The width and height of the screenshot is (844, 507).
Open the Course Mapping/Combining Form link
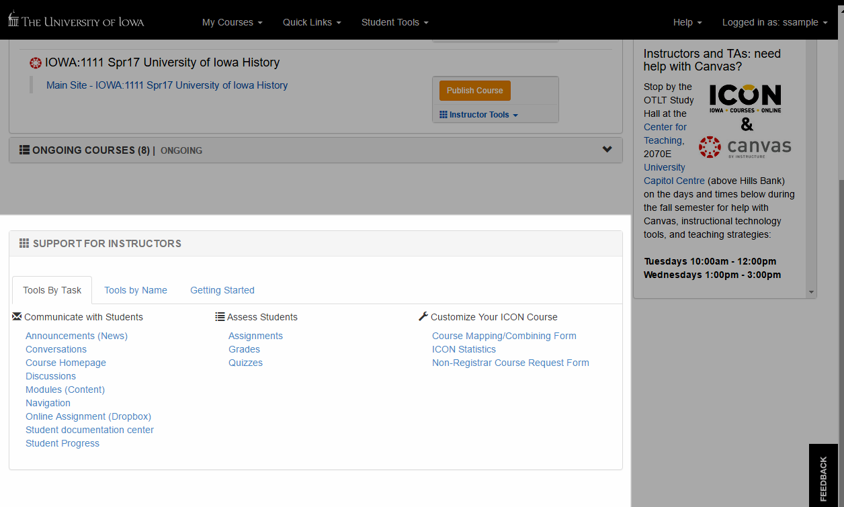[504, 336]
